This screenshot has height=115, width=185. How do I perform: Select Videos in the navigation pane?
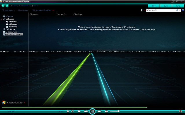click(10, 29)
